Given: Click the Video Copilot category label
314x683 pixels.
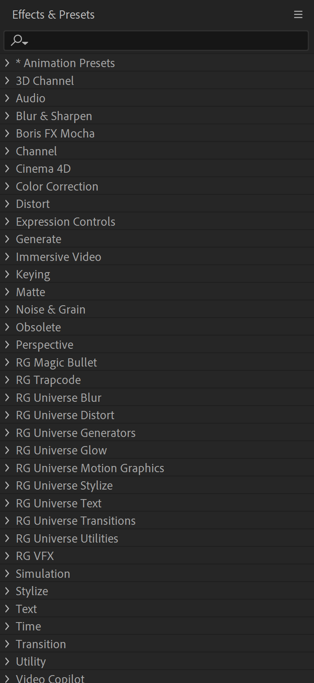Looking at the screenshot, I should coord(50,678).
